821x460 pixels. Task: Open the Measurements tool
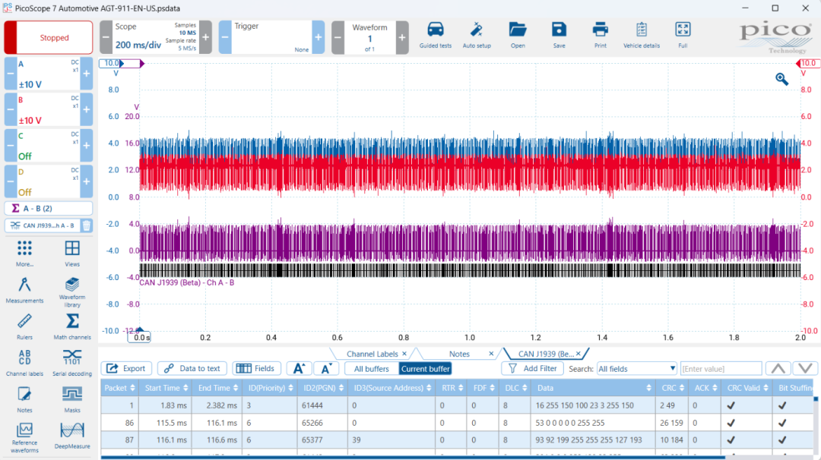[x=24, y=290]
